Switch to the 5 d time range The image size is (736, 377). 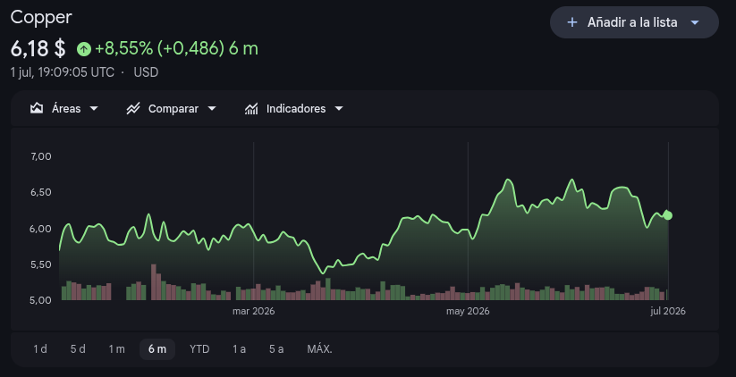click(x=78, y=349)
